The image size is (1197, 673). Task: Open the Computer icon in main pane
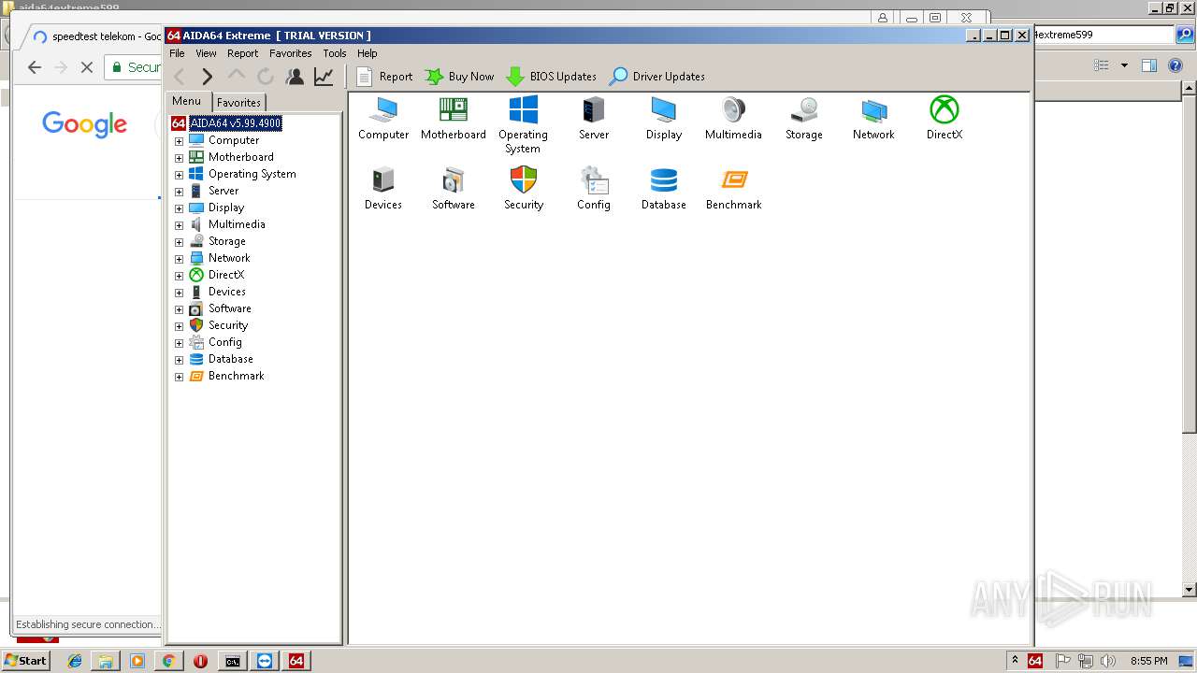(383, 110)
